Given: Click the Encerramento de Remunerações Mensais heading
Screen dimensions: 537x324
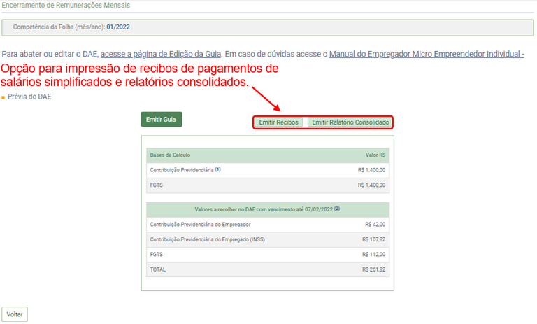Looking at the screenshot, I should coord(65,5).
